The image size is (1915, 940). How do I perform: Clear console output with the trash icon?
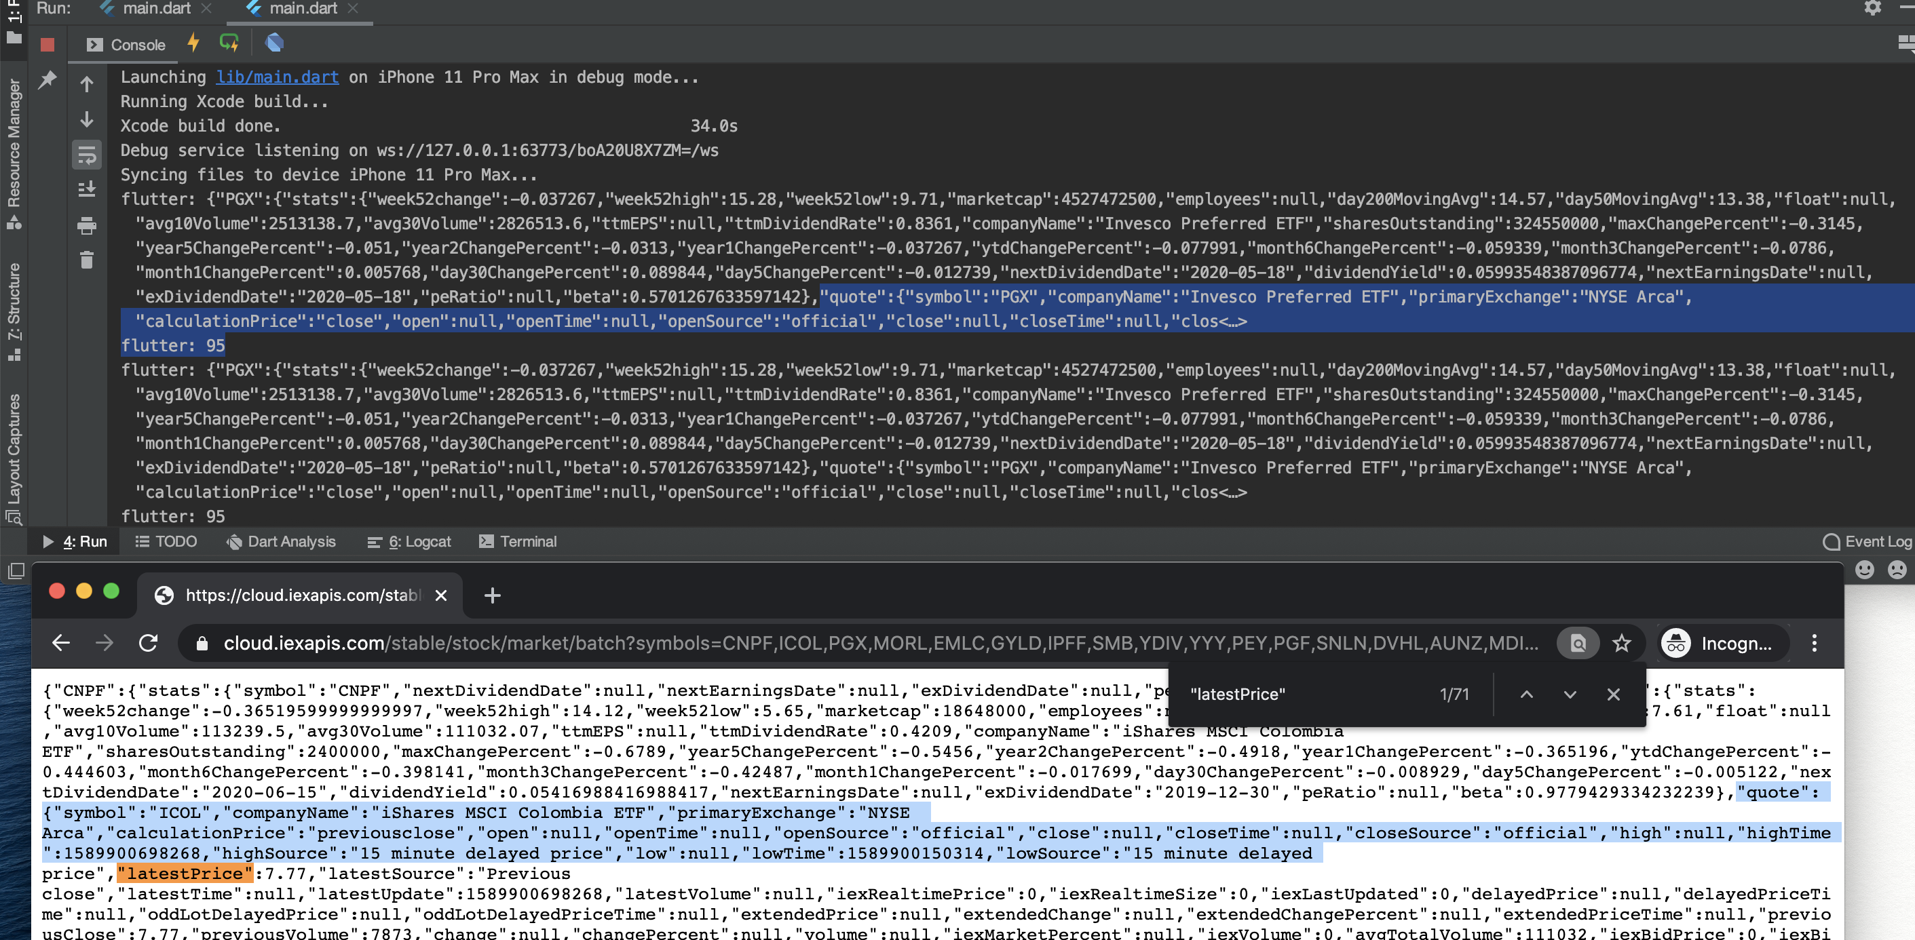pos(87,260)
